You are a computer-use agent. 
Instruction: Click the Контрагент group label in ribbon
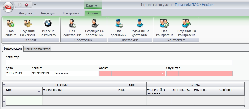[176, 40]
